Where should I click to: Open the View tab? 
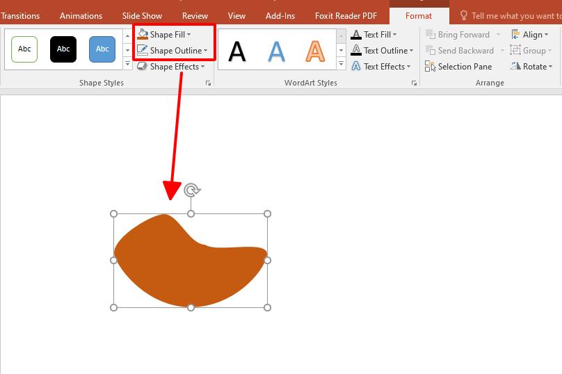click(236, 16)
